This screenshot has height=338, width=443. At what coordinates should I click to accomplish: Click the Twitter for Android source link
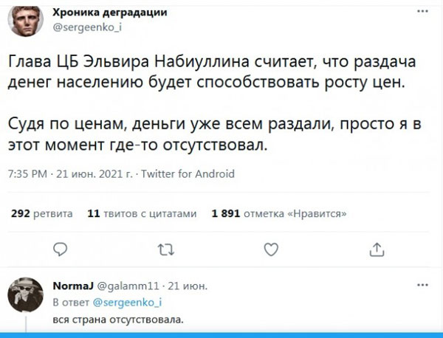(188, 174)
